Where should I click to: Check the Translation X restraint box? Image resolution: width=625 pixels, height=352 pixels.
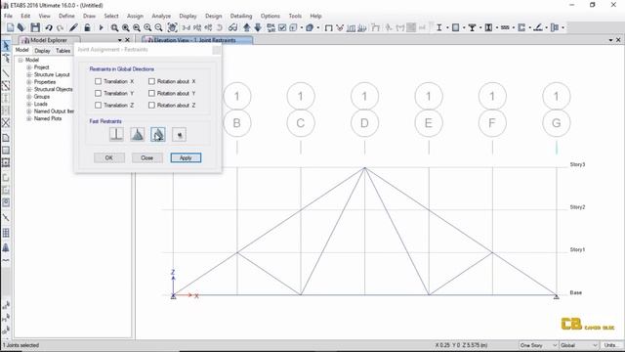(x=98, y=81)
